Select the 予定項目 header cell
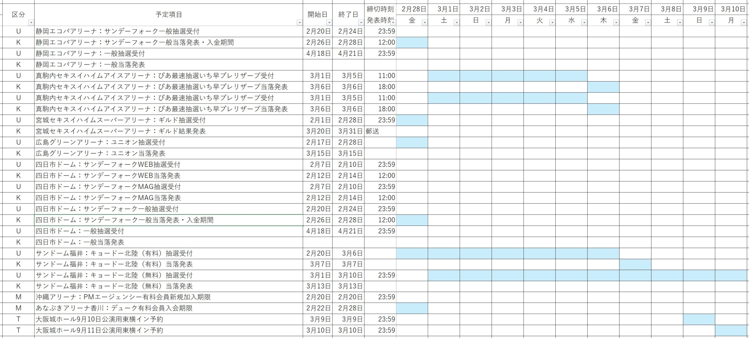 pos(169,15)
